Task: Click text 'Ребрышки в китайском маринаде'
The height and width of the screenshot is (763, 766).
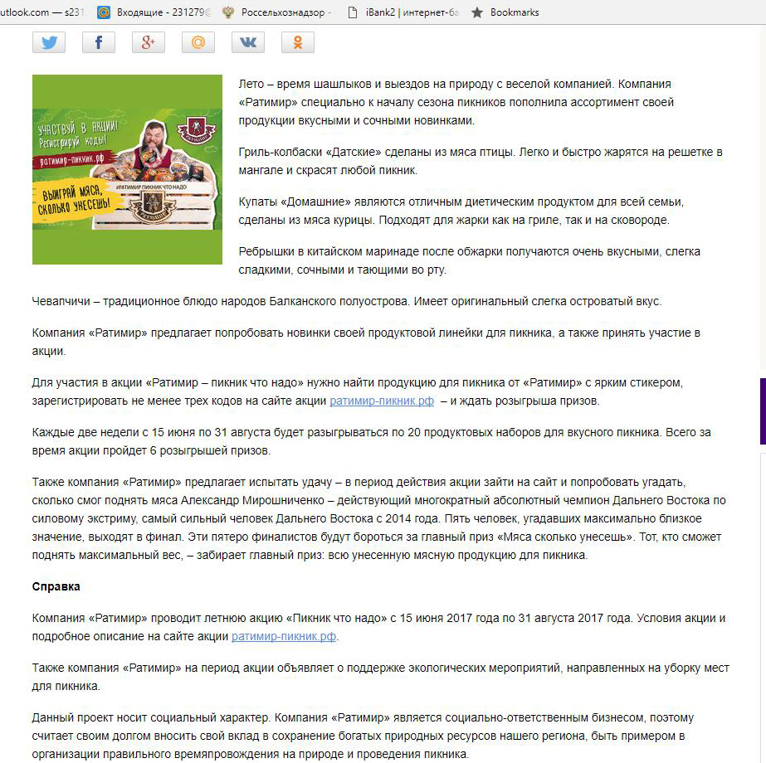Action: click(x=329, y=251)
